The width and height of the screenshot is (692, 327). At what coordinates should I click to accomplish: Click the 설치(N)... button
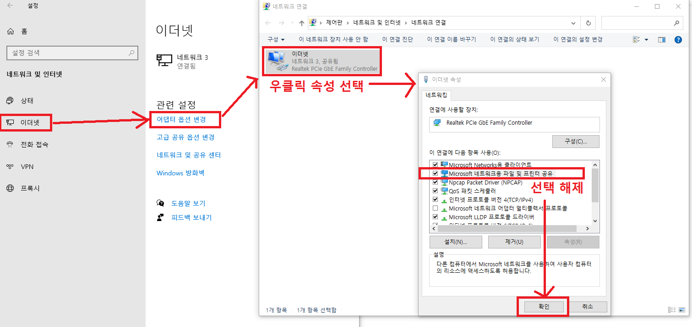tap(456, 242)
